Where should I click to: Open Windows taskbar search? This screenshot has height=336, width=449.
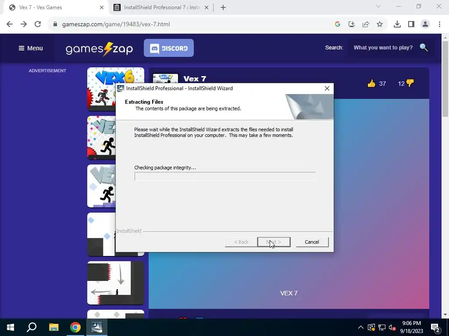coord(32,327)
